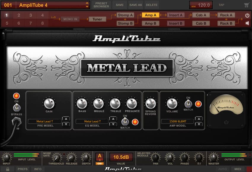Click the shopping cart store icon

[x=246, y=5]
